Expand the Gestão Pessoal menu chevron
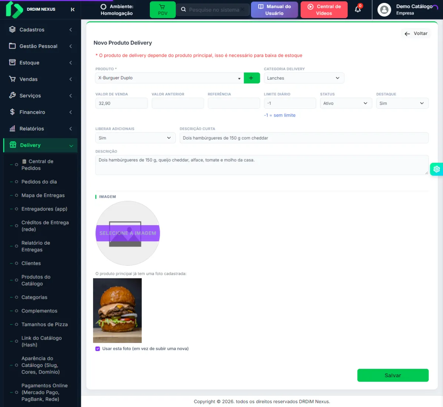The height and width of the screenshot is (407, 443). (x=71, y=46)
